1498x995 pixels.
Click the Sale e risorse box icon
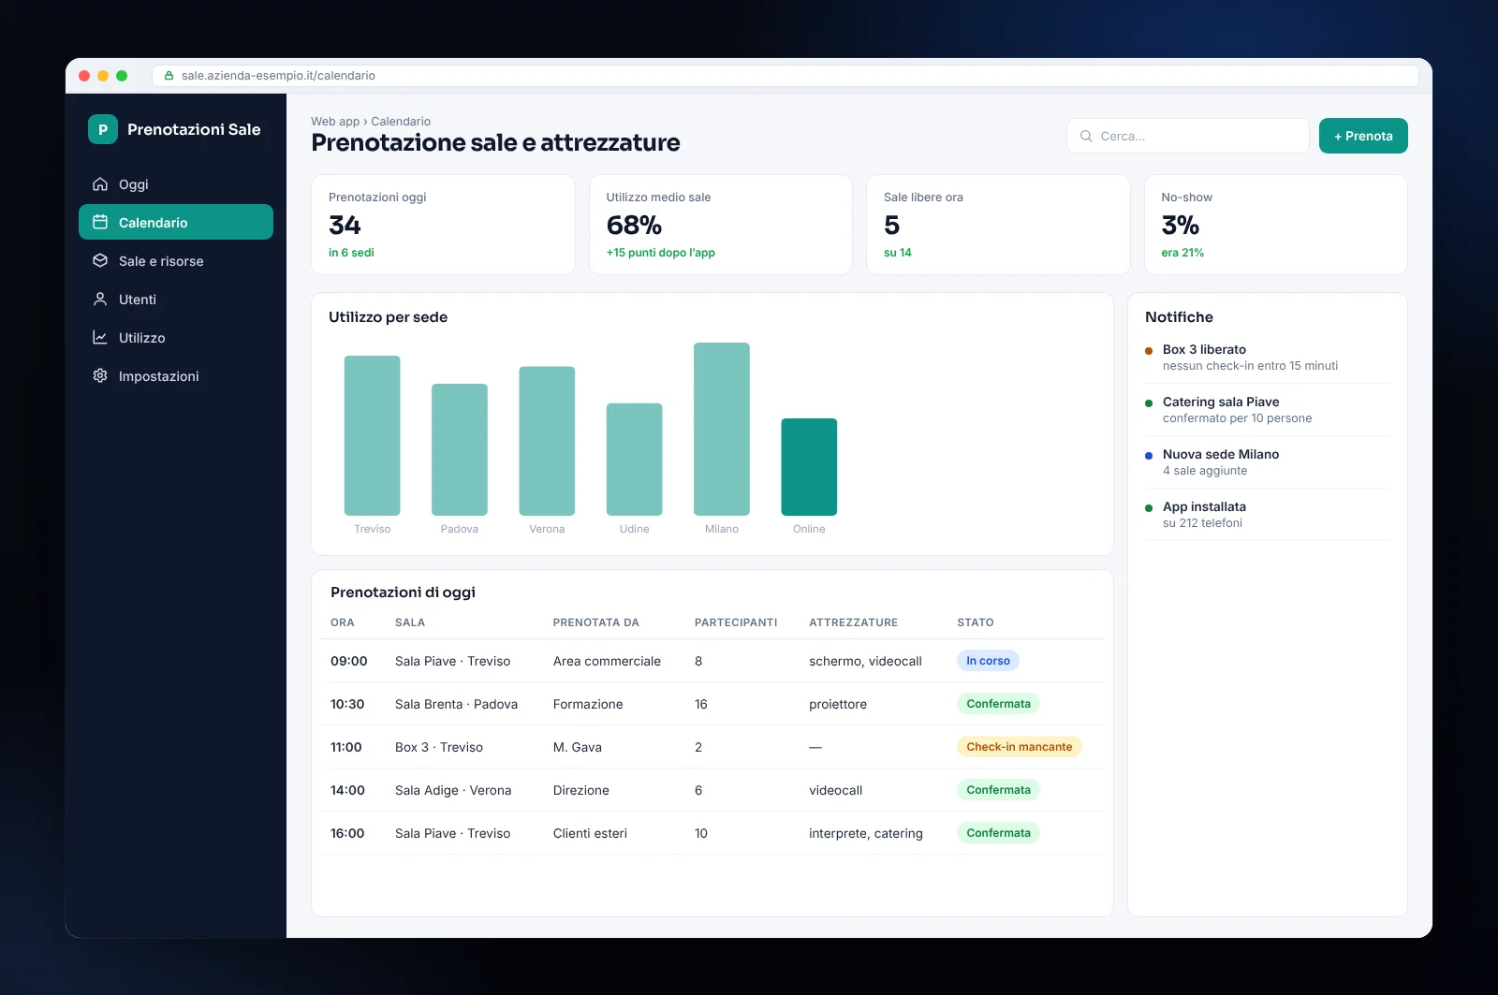100,261
